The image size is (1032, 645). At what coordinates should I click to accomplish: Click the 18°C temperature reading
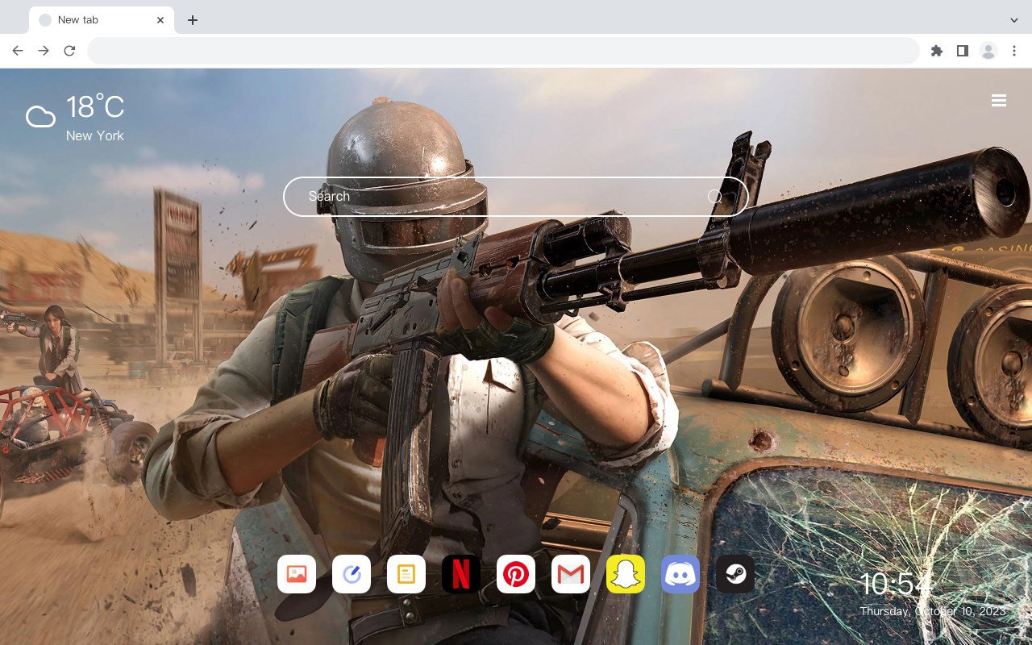point(95,107)
